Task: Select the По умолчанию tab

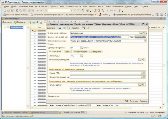Action: (55, 52)
